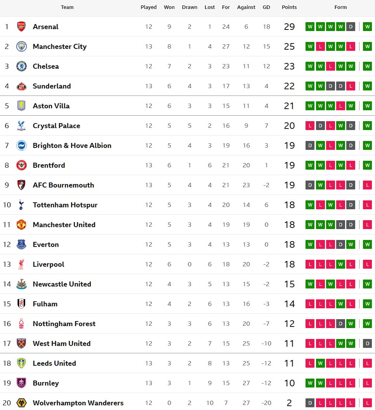Viewport: 375px width, 410px height.
Task: Click the Sunderland club badge
Action: pos(21,86)
